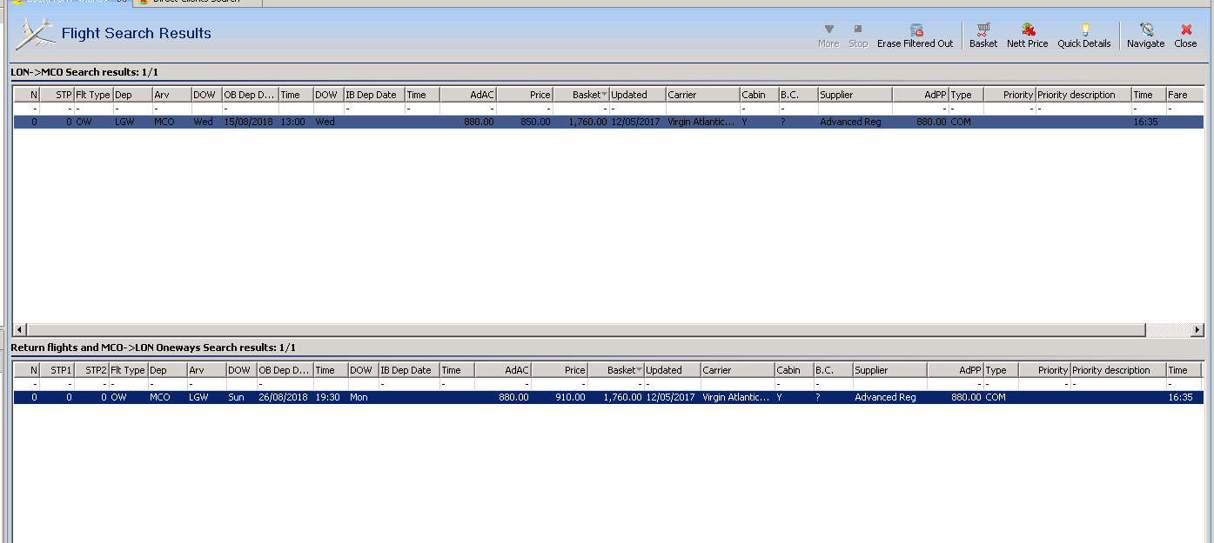Click B.C. column header in LON->MCO grid
Screen dimensions: 1214x543
(x=798, y=95)
